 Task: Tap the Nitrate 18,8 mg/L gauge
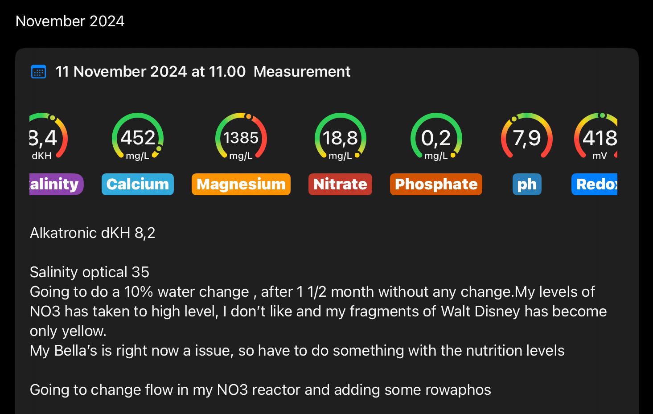click(340, 137)
